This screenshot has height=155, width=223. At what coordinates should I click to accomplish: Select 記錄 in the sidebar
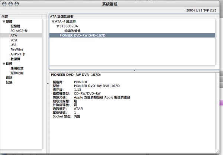tap(9, 83)
